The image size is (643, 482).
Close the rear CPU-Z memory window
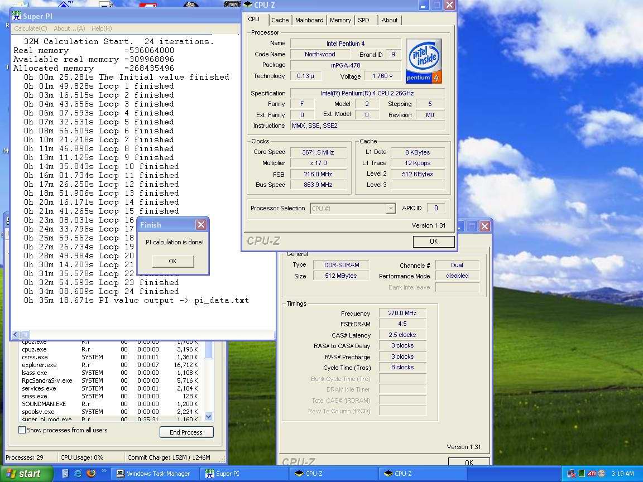(484, 226)
